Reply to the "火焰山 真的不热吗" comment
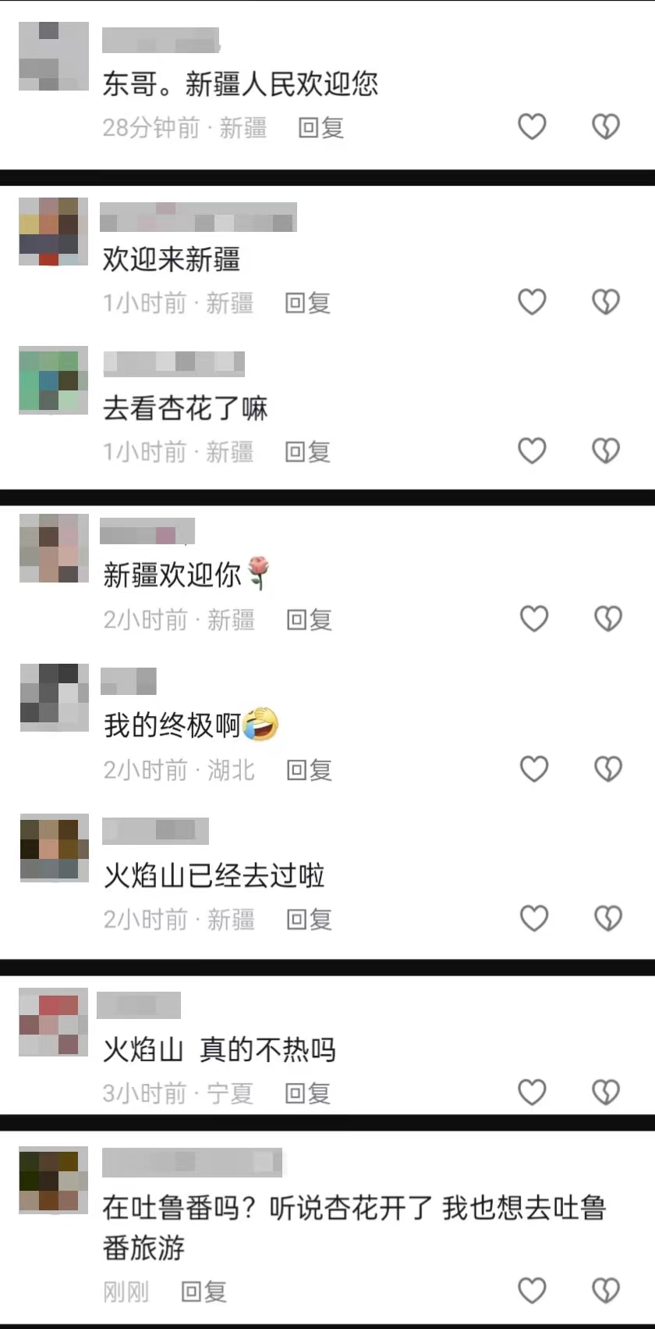The height and width of the screenshot is (1329, 655). (x=308, y=1093)
